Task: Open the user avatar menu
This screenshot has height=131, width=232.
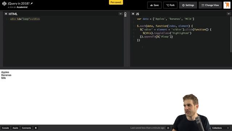Action: 227,5
